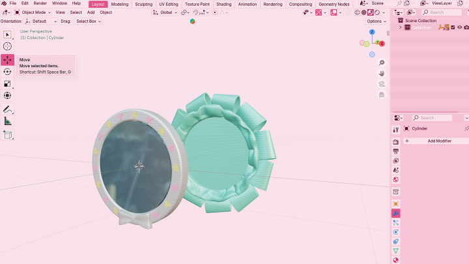Select the 3D Cursor tool
This screenshot has height=264, width=469.
[x=7, y=46]
